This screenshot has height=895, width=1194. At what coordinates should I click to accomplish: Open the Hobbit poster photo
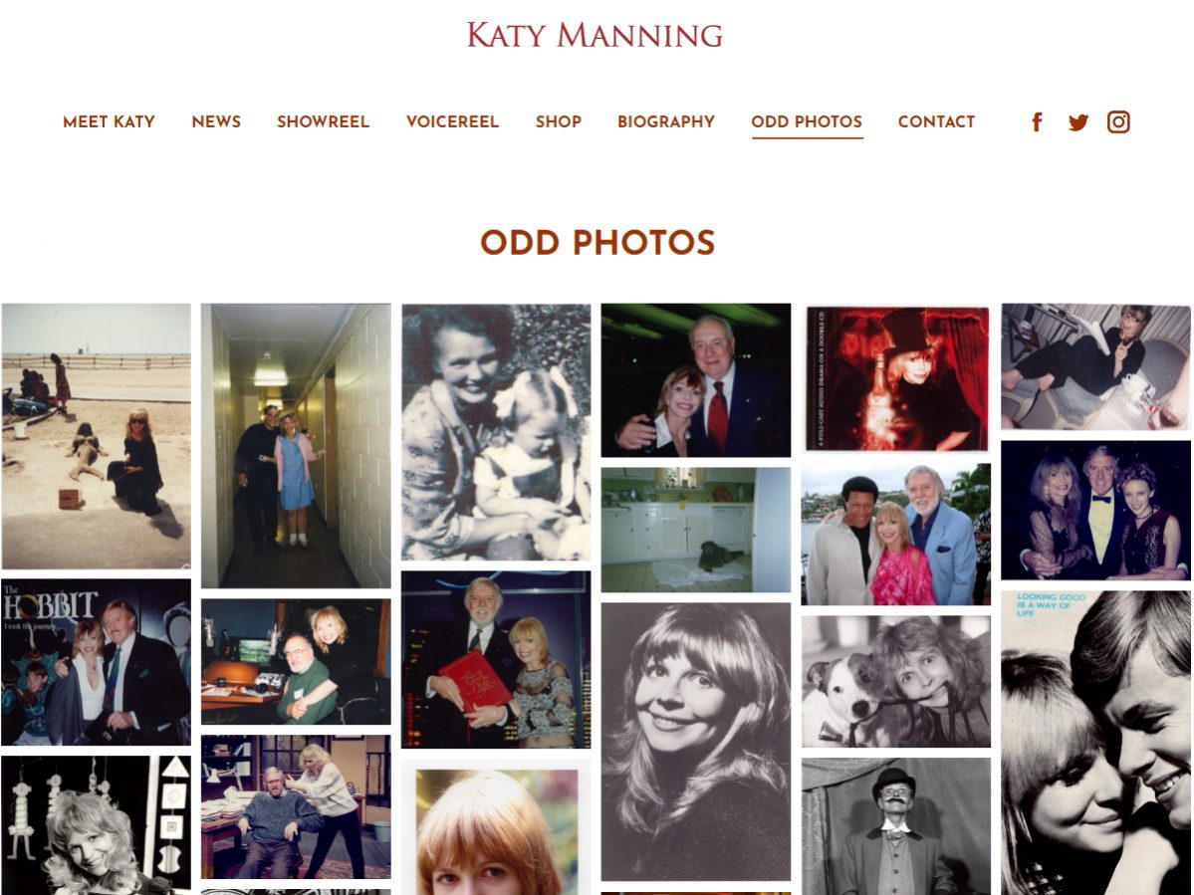click(x=96, y=661)
